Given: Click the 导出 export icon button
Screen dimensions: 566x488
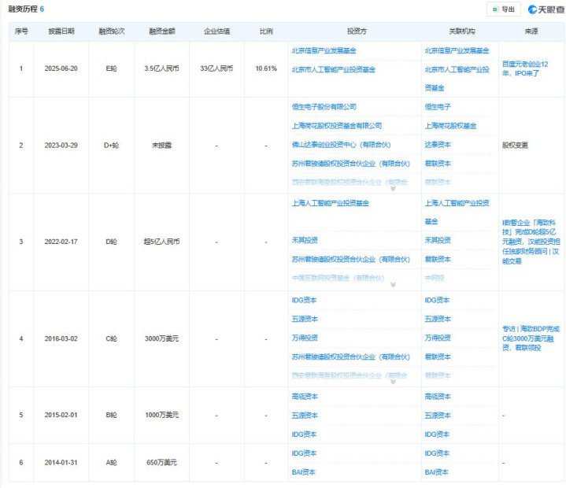Looking at the screenshot, I should coord(504,9).
